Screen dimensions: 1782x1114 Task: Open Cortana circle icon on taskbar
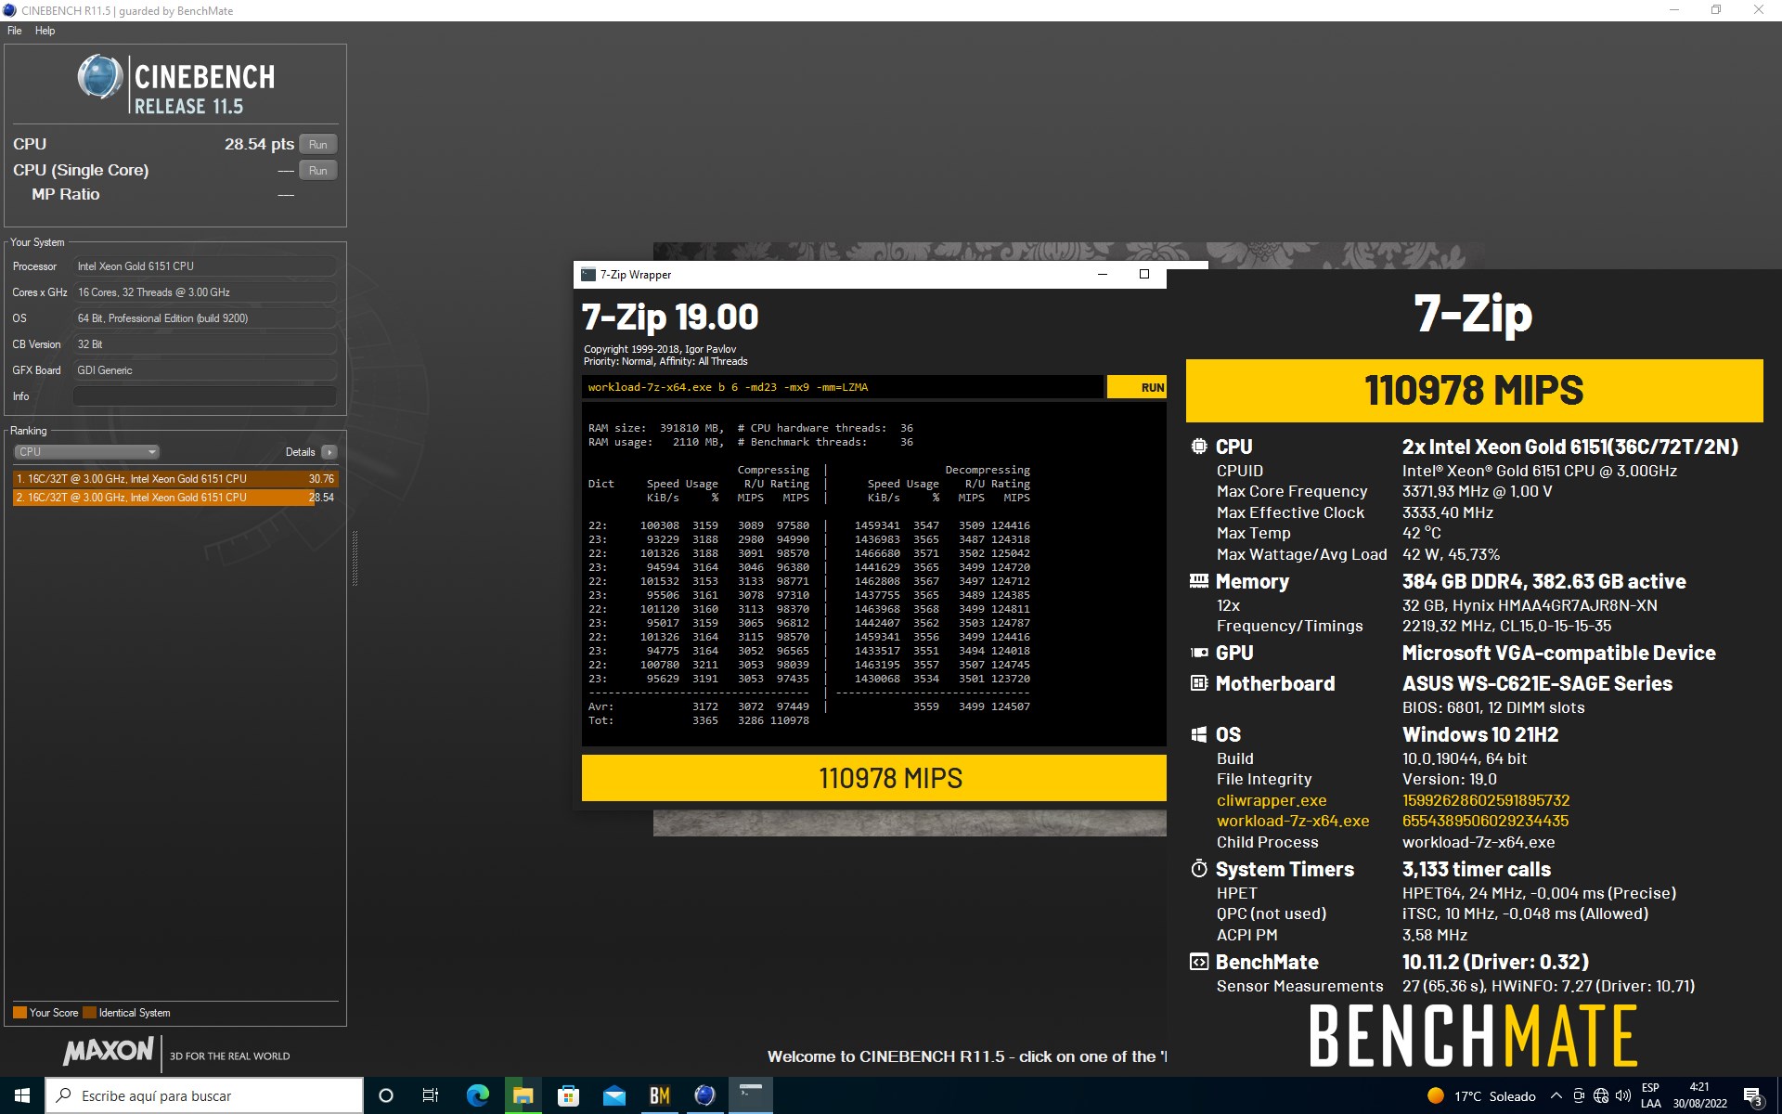pos(386,1095)
